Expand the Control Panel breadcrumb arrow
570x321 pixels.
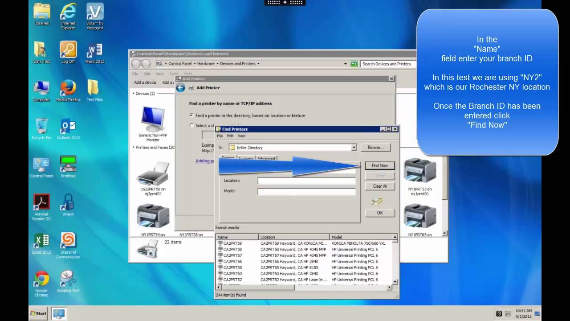click(x=194, y=64)
